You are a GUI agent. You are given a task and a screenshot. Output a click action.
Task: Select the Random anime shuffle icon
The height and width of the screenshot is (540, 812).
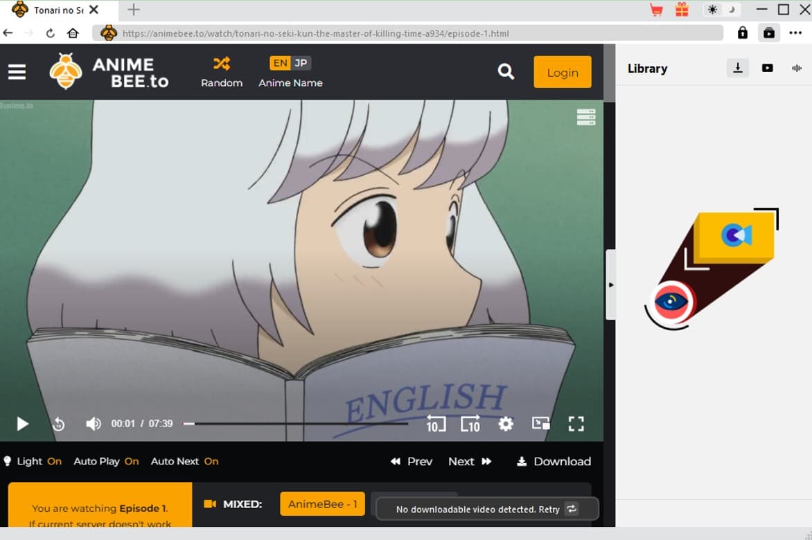click(x=221, y=62)
